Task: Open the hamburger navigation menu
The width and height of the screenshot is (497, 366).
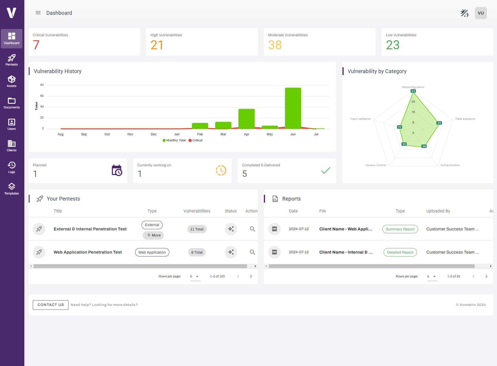Action: [38, 13]
